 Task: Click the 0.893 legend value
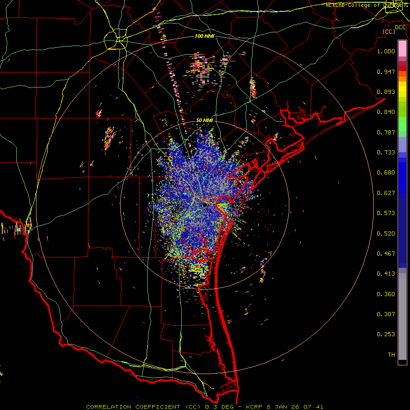(386, 92)
